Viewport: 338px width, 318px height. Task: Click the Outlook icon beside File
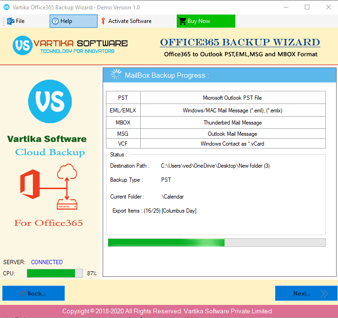pos(11,21)
